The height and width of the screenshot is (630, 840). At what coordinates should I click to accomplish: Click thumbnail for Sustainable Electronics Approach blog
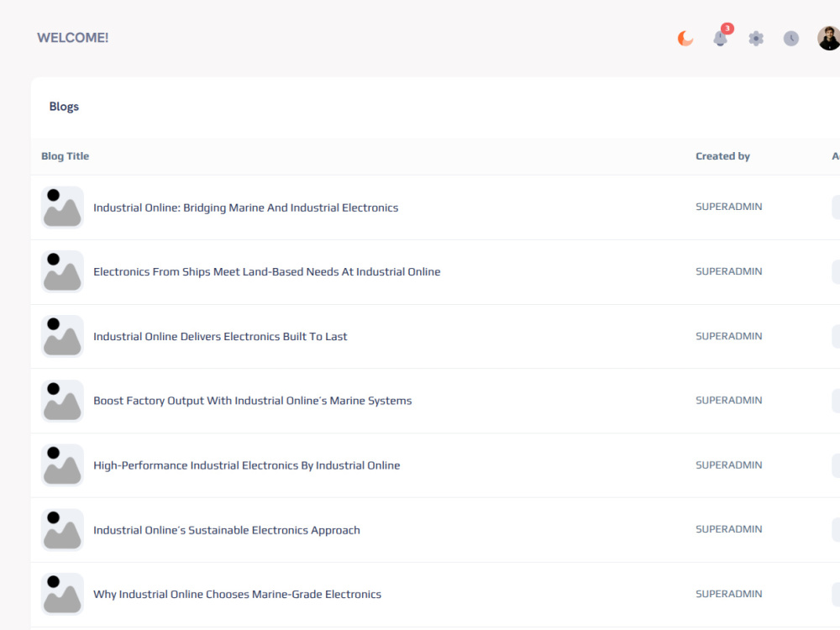click(62, 530)
